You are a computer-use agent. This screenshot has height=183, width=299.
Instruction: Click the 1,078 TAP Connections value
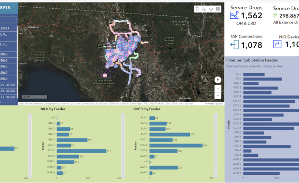[252, 45]
